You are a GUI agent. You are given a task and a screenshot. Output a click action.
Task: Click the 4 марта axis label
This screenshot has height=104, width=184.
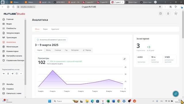pos(53,91)
